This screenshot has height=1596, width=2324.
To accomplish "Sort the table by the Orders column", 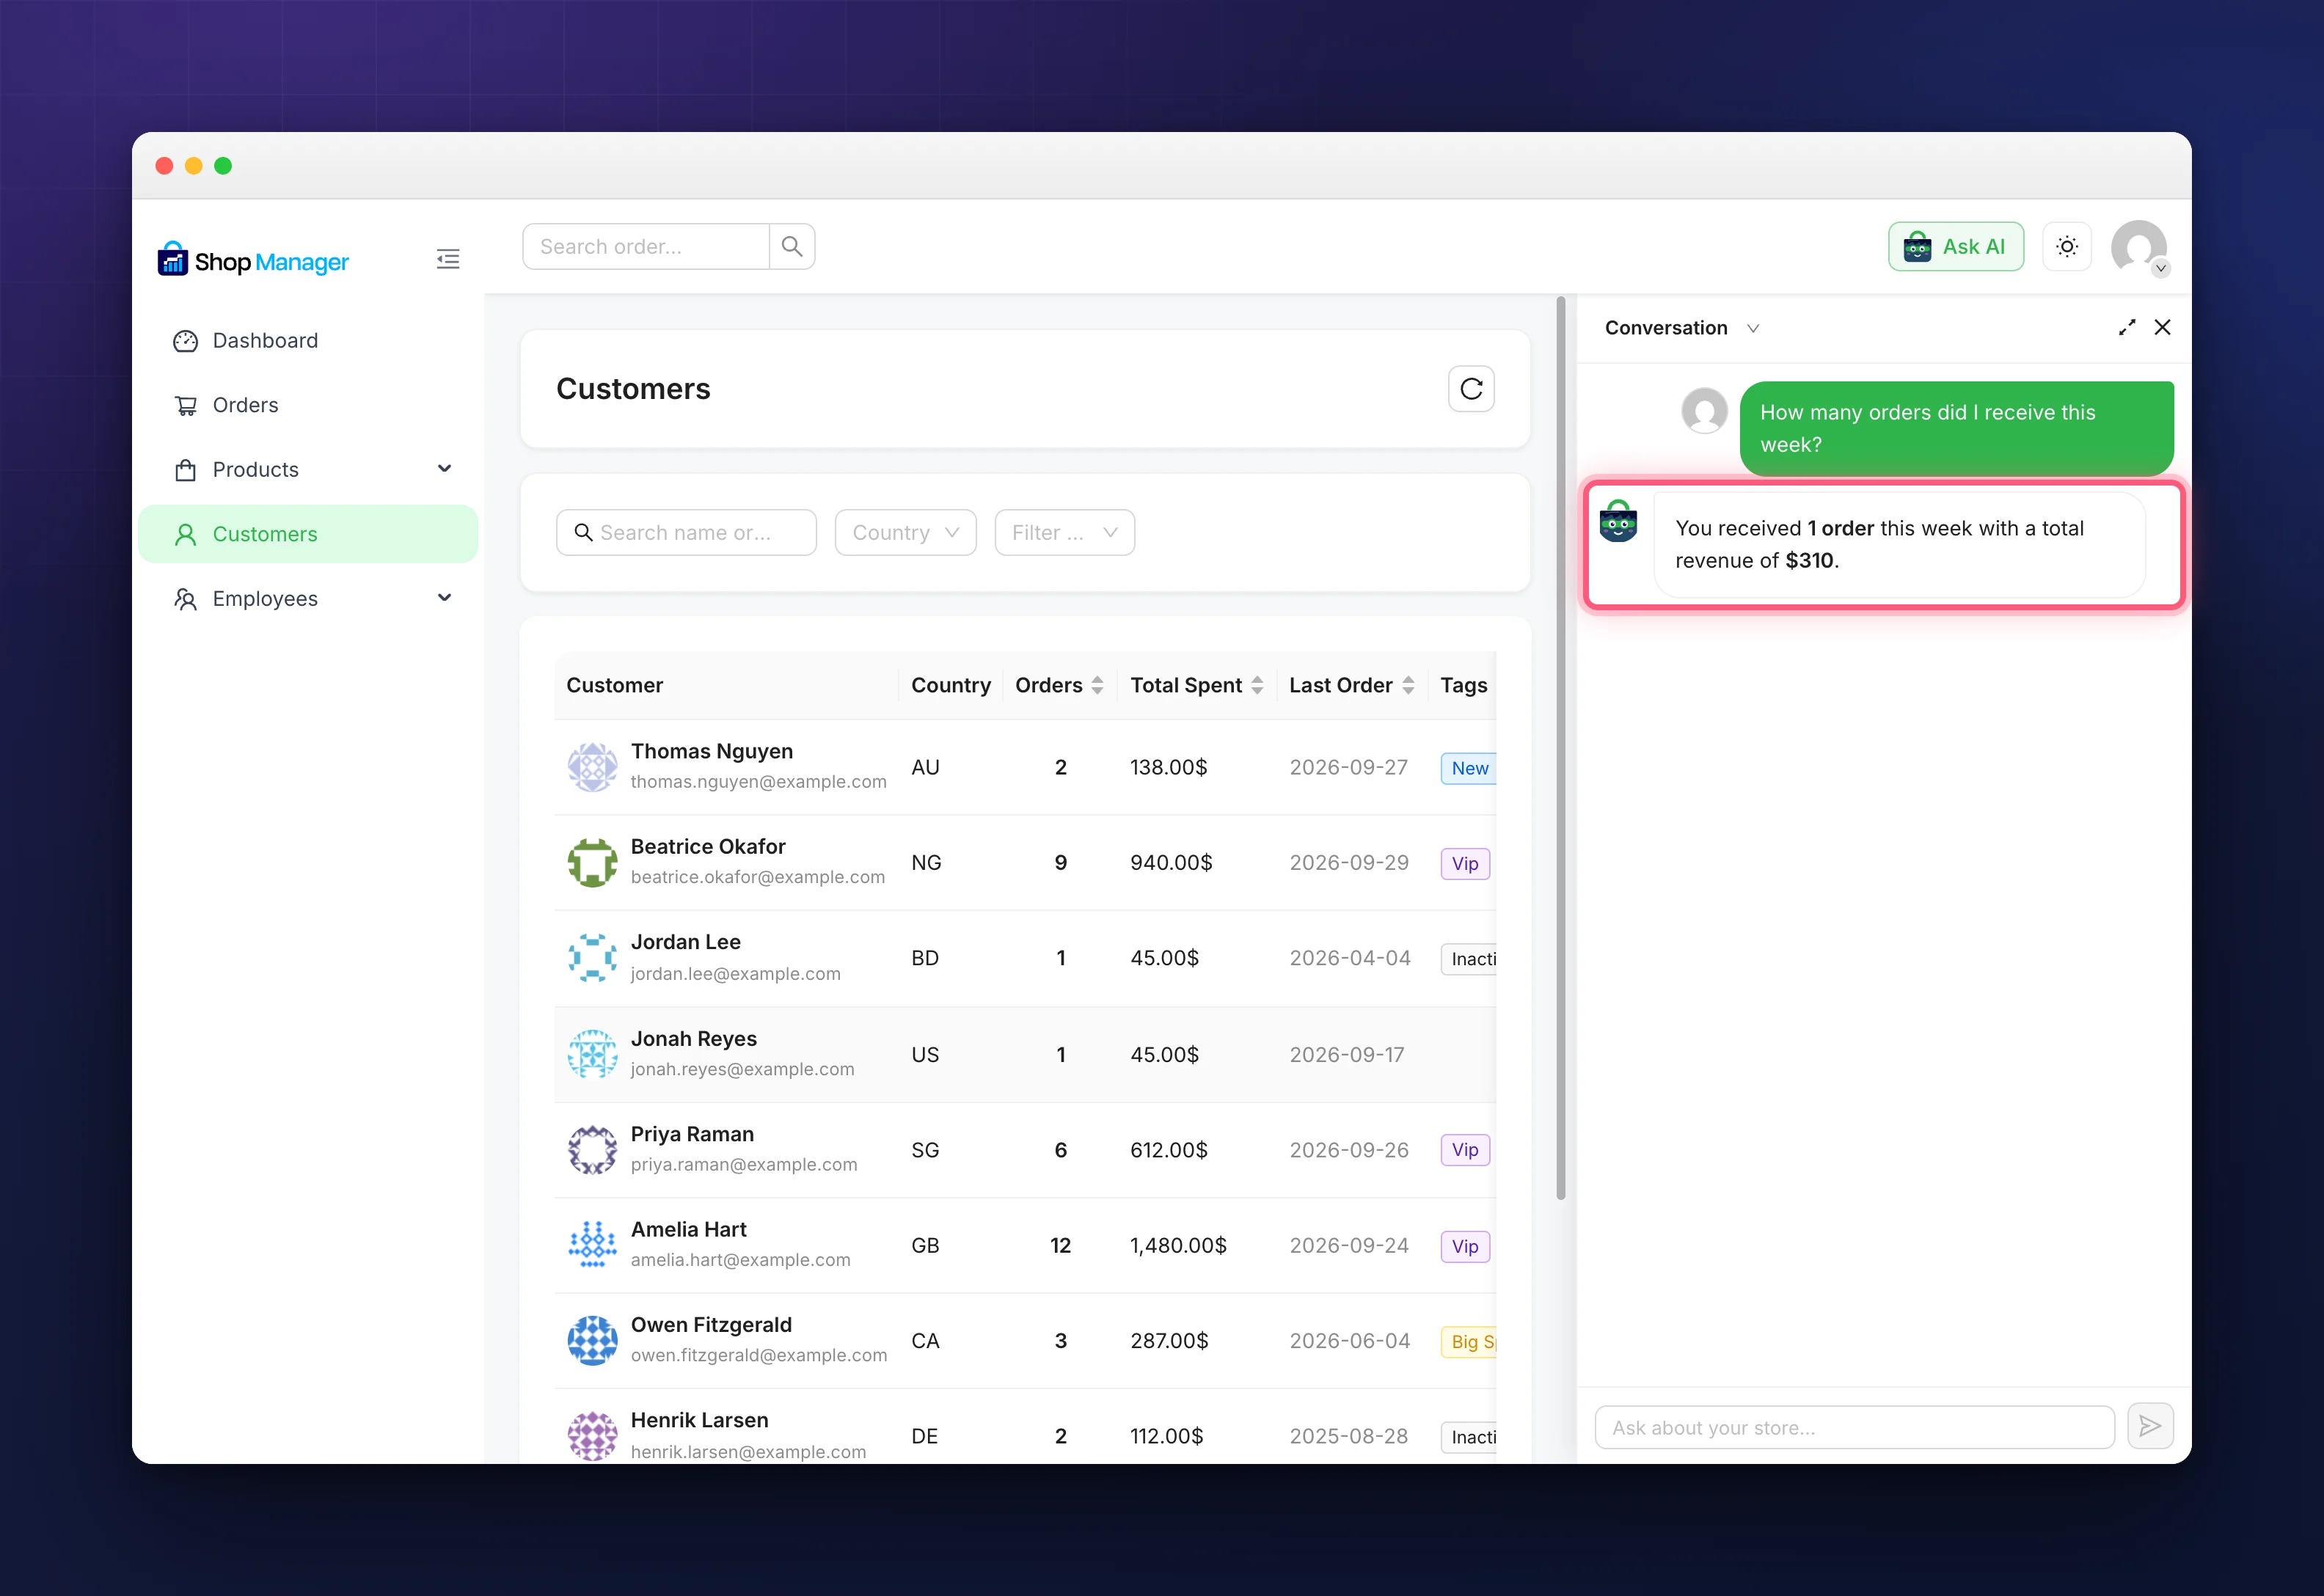I will click(1059, 685).
